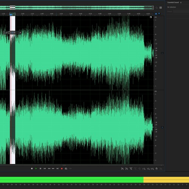Viewport: 189px width, 189px height.
Task: Zoom in at the selection out point
Action: click(148, 169)
